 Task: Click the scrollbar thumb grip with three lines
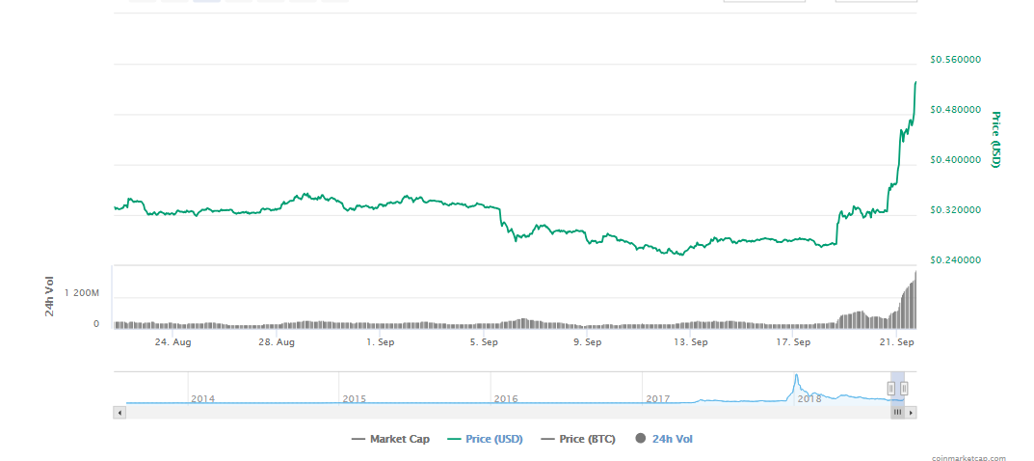[897, 413]
